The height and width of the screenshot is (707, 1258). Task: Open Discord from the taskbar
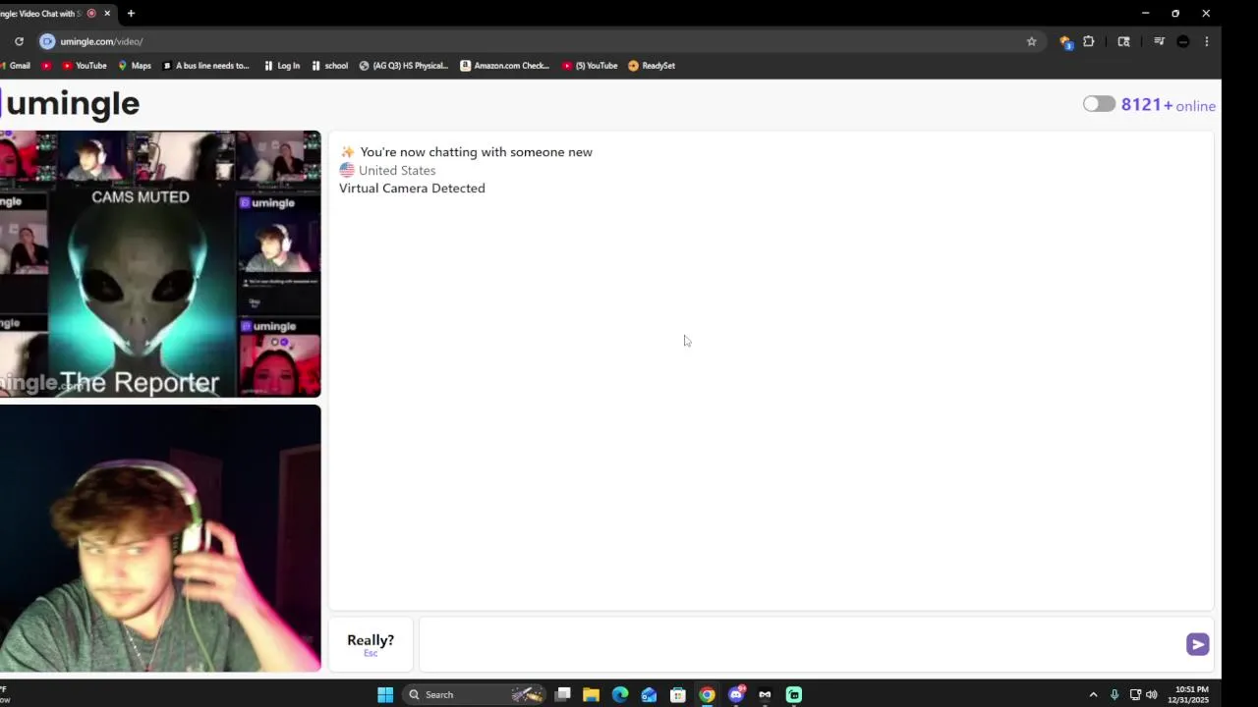[x=736, y=694]
